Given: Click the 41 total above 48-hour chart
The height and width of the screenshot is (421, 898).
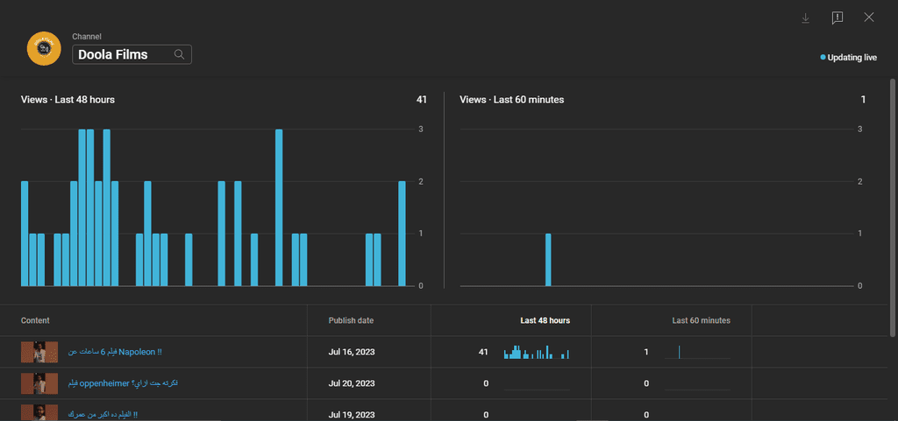Looking at the screenshot, I should (422, 100).
